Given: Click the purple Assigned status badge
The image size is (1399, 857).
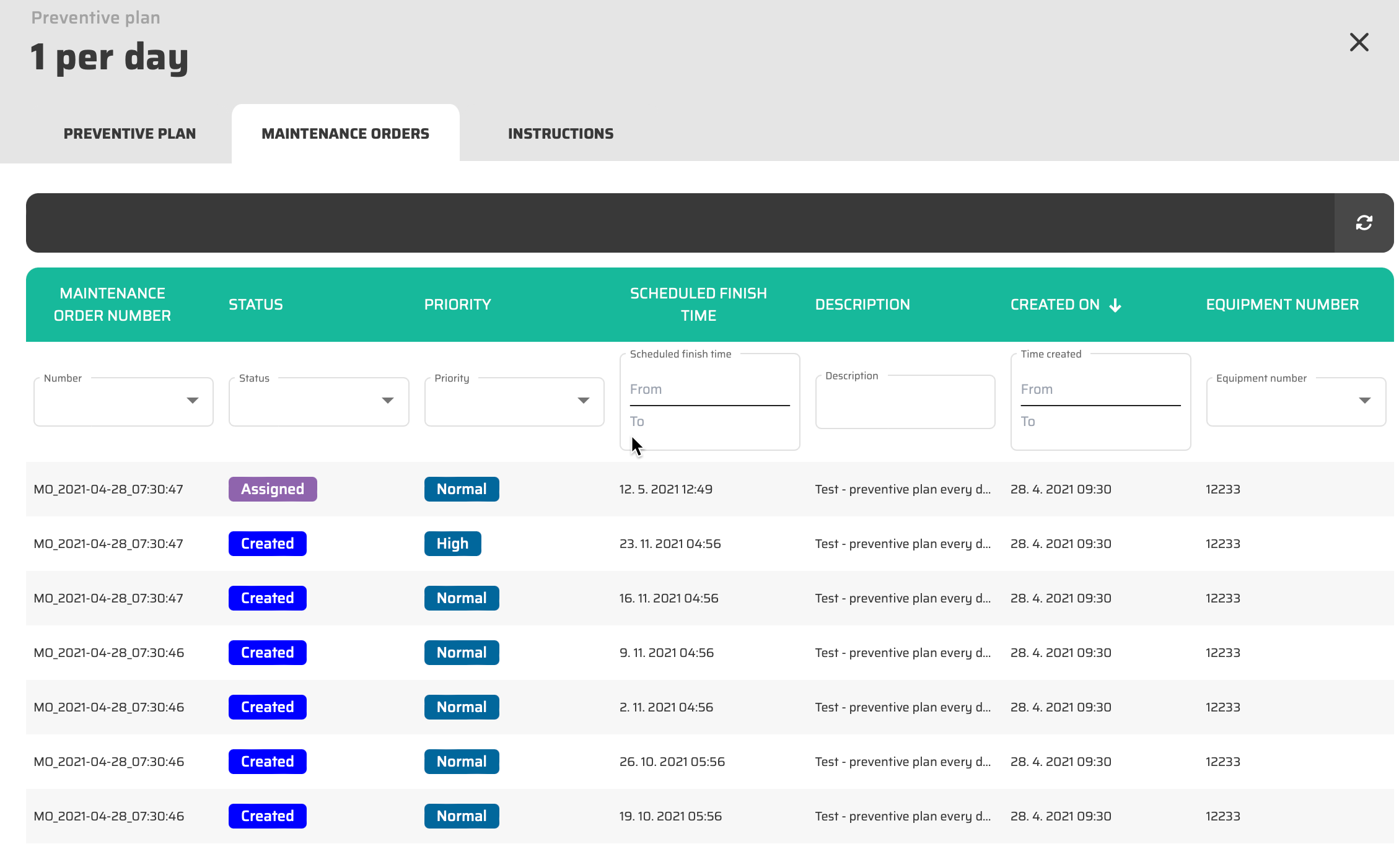Looking at the screenshot, I should pyautogui.click(x=273, y=489).
